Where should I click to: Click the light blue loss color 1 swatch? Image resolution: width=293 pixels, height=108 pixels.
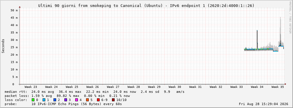44,100
